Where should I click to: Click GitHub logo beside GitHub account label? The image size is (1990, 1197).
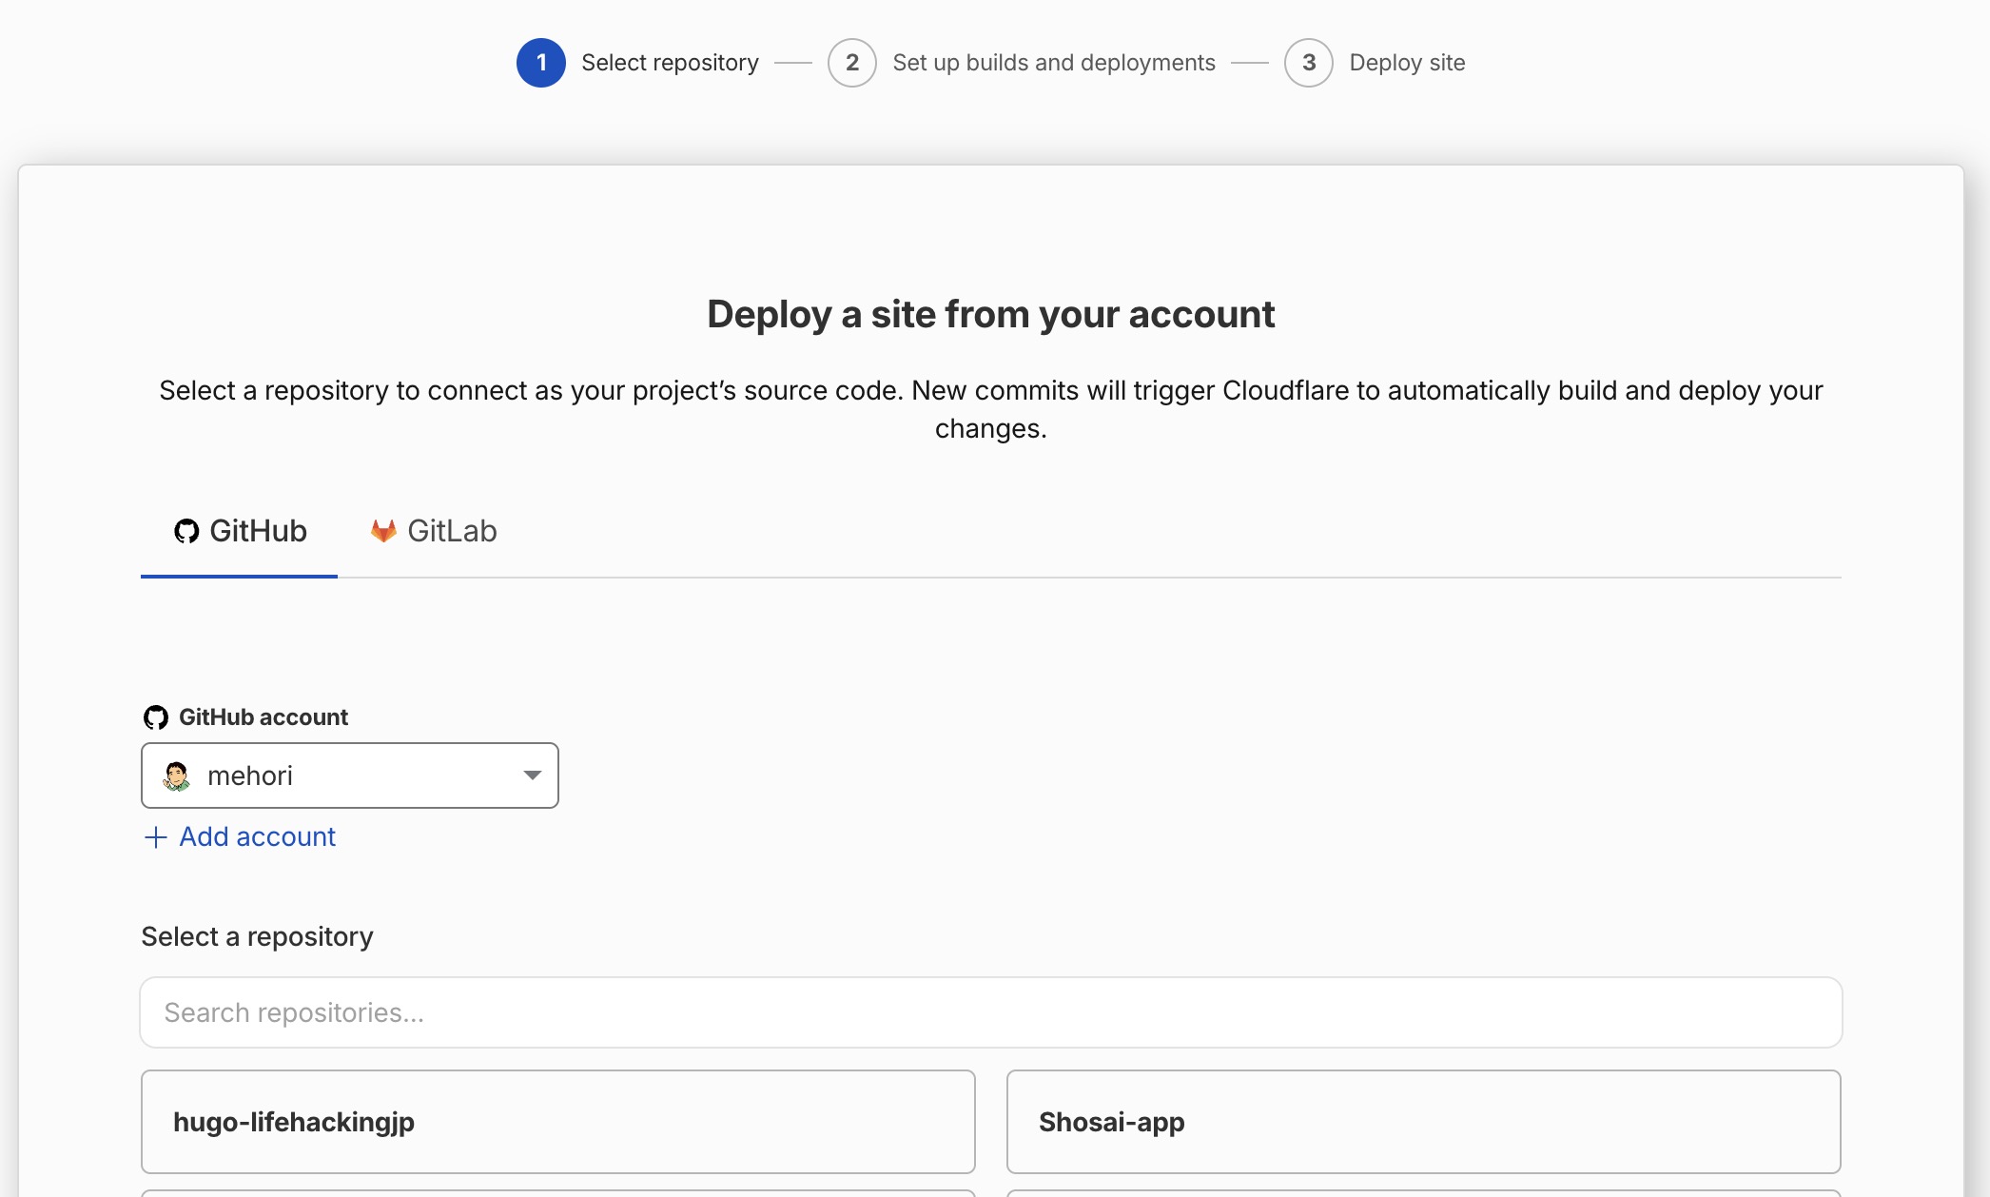pyautogui.click(x=156, y=717)
